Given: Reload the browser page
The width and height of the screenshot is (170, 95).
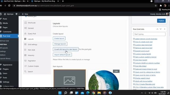Looking at the screenshot, I should (x=9, y=6).
